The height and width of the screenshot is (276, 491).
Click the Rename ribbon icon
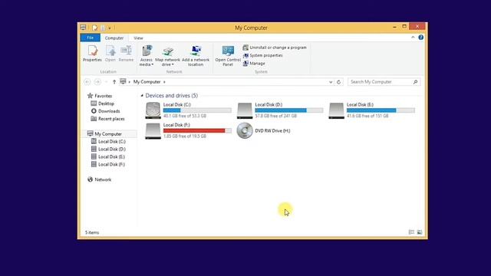tap(126, 53)
